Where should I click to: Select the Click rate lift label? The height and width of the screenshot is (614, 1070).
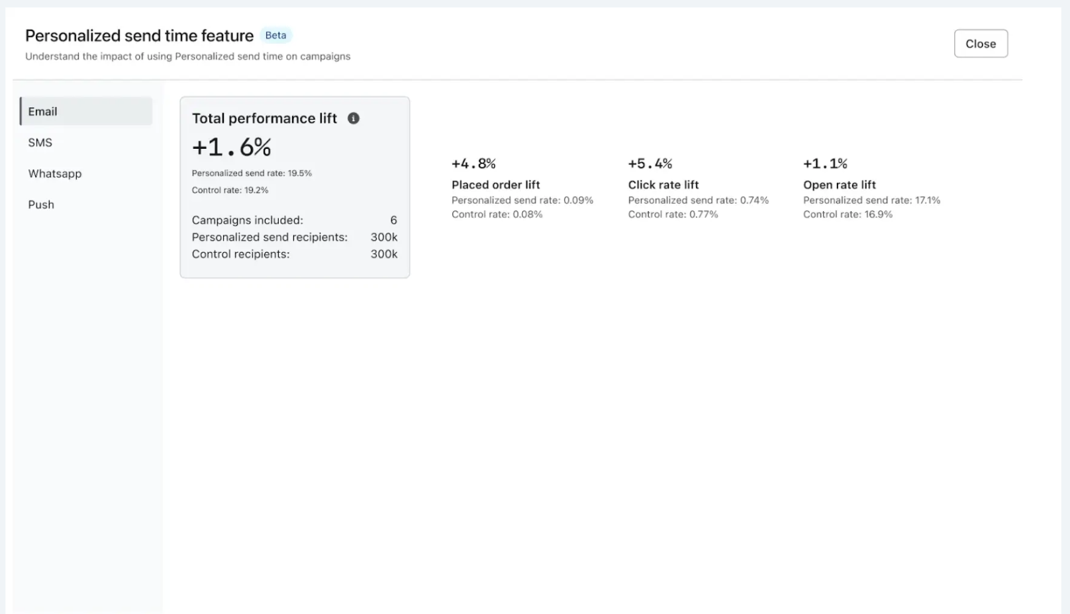click(x=663, y=185)
